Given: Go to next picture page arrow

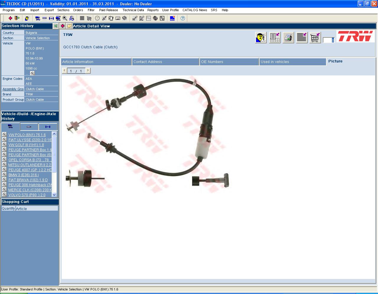Looking at the screenshot, I should tap(88, 71).
